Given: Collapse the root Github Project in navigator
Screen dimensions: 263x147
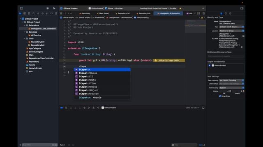Looking at the screenshot, I should [20, 19].
